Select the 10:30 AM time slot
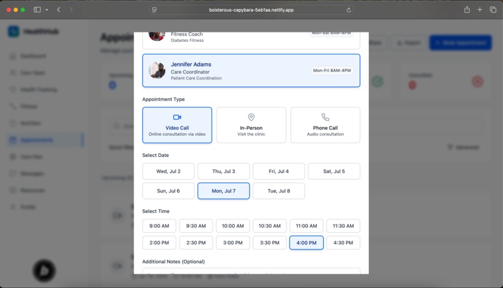Screen dimensions: 503x288 click(270, 226)
